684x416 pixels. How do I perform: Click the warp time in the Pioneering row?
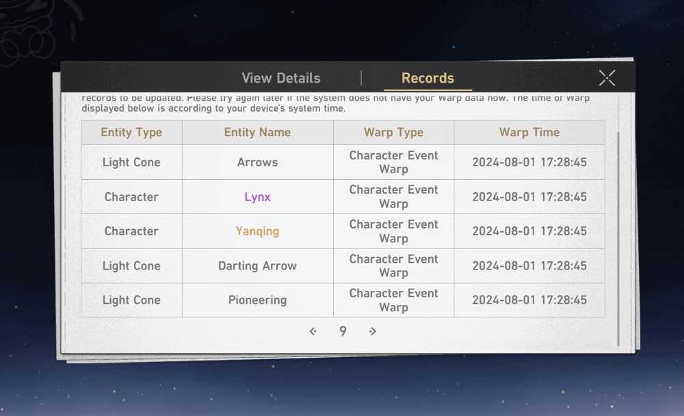click(x=529, y=300)
